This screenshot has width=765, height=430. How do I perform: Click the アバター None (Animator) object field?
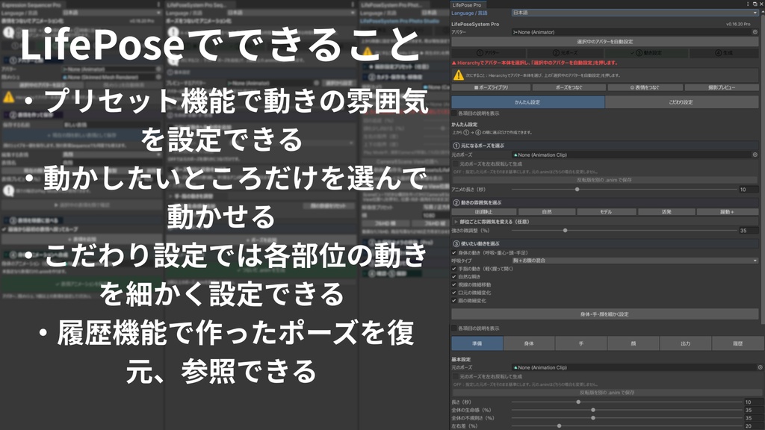(x=631, y=32)
